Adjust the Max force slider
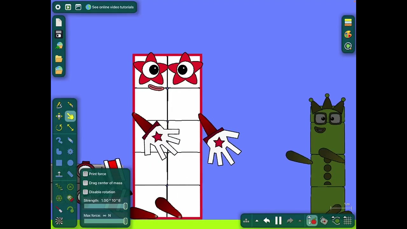Viewport: 407px width, 229px height. [x=106, y=221]
